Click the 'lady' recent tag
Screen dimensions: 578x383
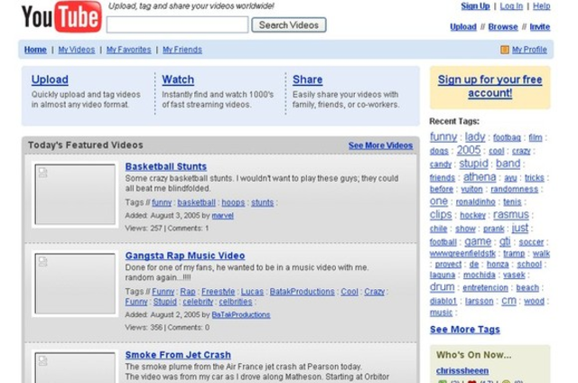475,136
